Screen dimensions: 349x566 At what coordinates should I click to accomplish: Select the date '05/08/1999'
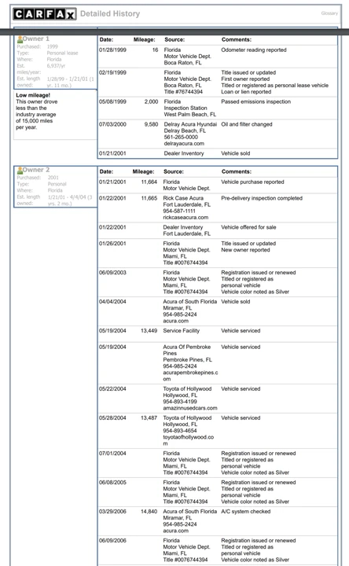tap(112, 101)
